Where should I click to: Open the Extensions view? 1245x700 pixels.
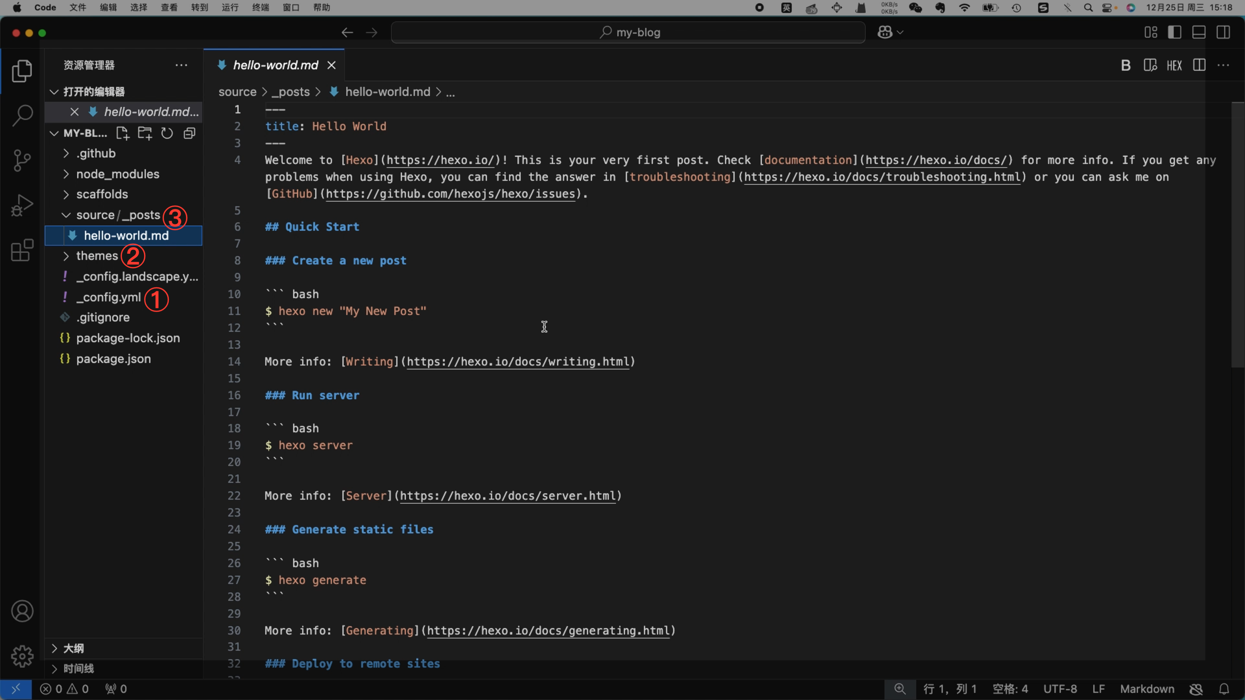point(22,250)
